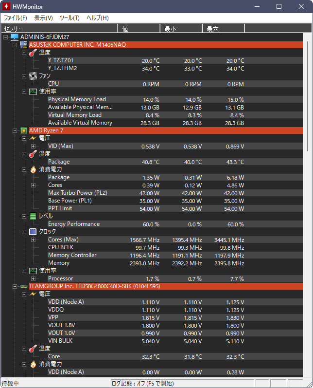Collapse the ファン group under ASUSTeK
Image resolution: width=313 pixels, height=388 pixels.
coord(24,76)
